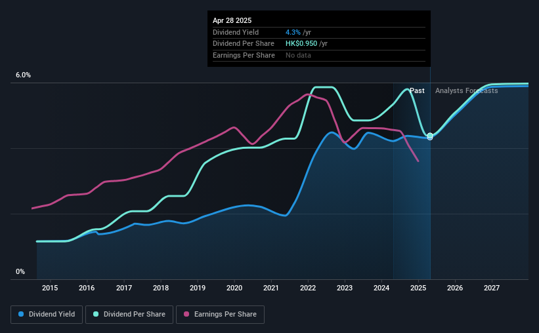The image size is (539, 333).
Task: Click the 2018 x-axis year label
Action: (161, 288)
